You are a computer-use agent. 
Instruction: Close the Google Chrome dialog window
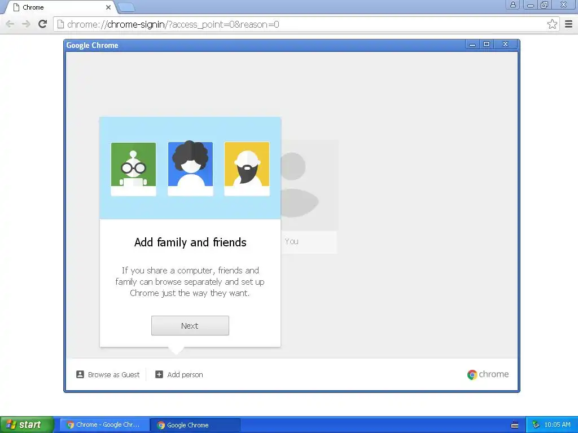(x=505, y=45)
